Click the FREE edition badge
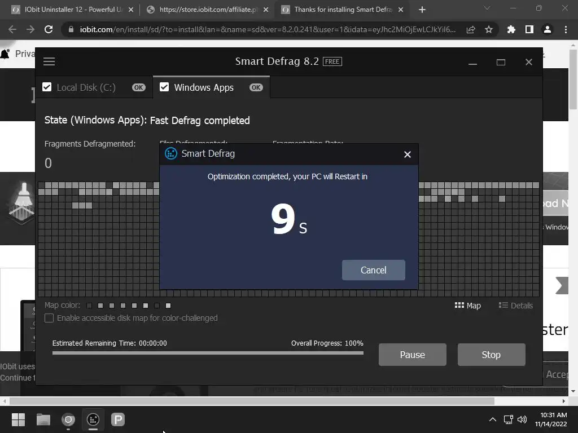The height and width of the screenshot is (433, 578). pyautogui.click(x=332, y=61)
